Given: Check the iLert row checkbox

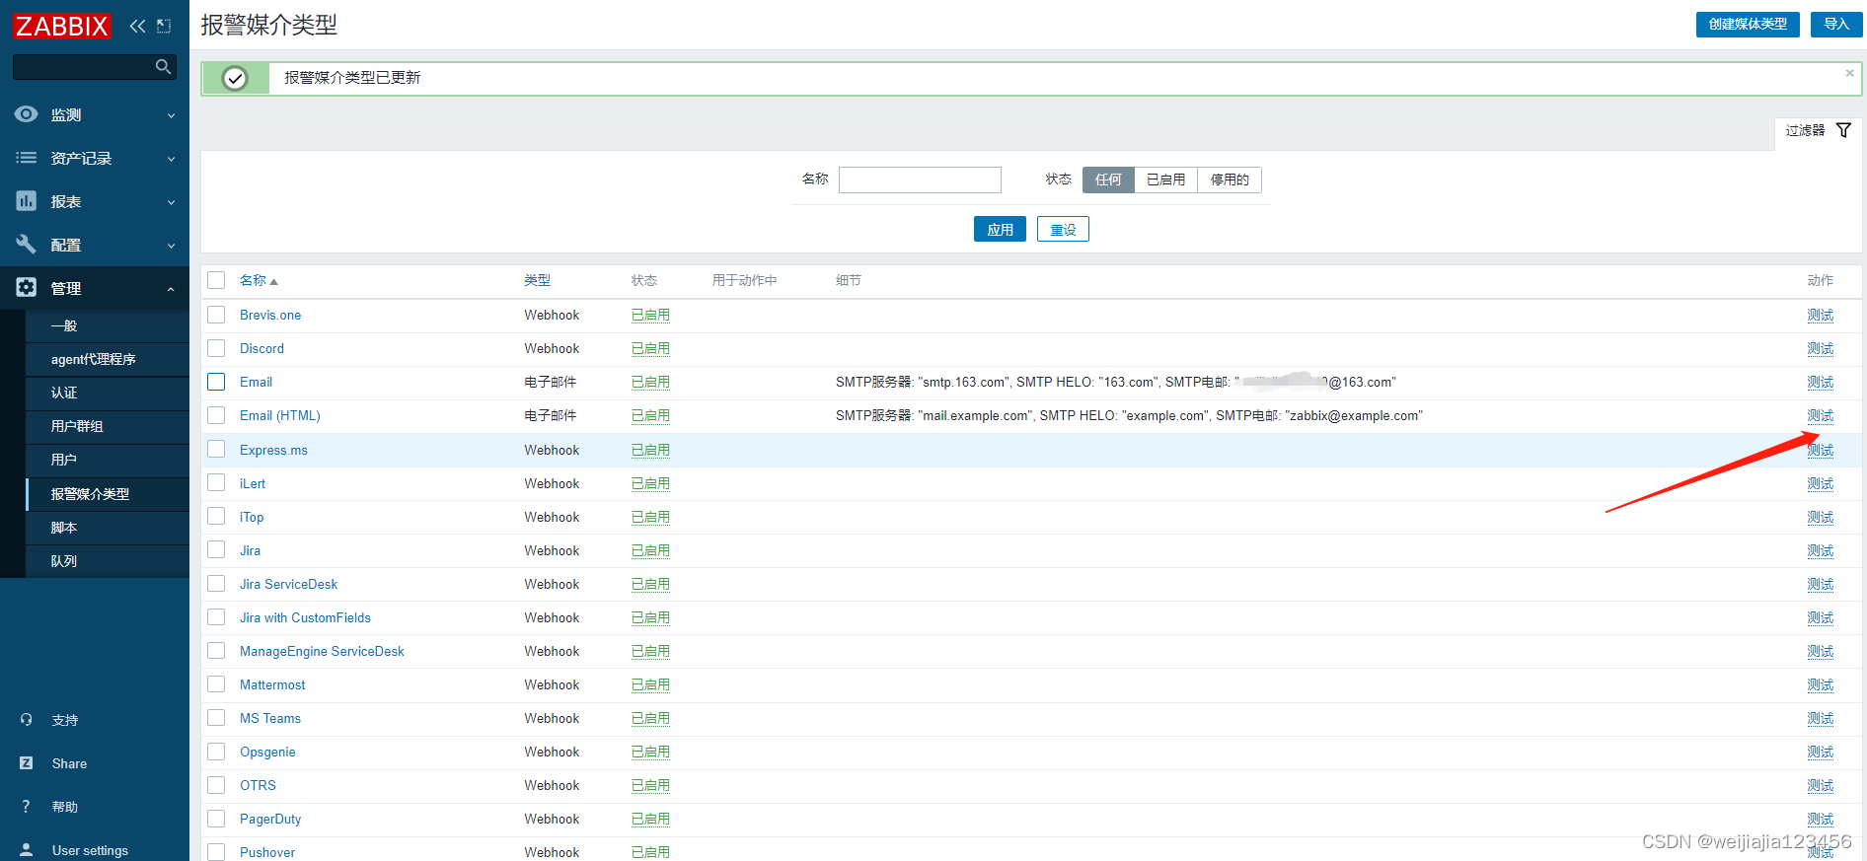Looking at the screenshot, I should [x=216, y=483].
